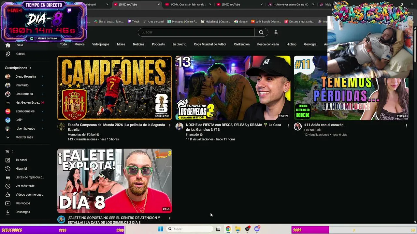Screen dimensions: 417x234
Task: Open Nat Geo en España subscription
Action: tap(25, 103)
